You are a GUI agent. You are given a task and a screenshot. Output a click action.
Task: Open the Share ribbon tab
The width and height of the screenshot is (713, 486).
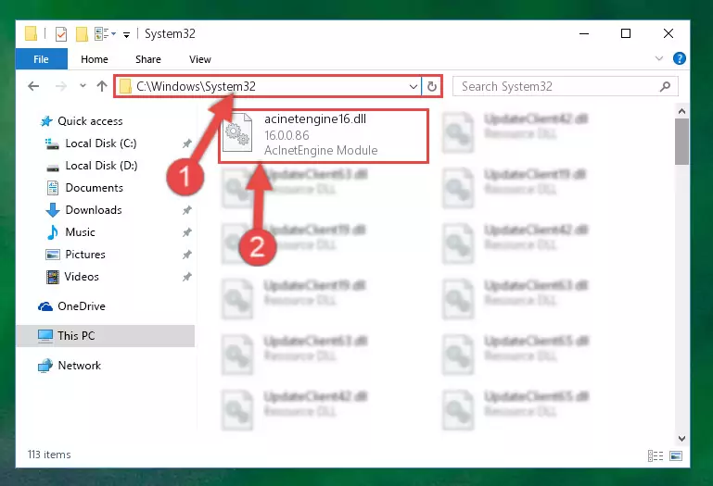(x=148, y=59)
